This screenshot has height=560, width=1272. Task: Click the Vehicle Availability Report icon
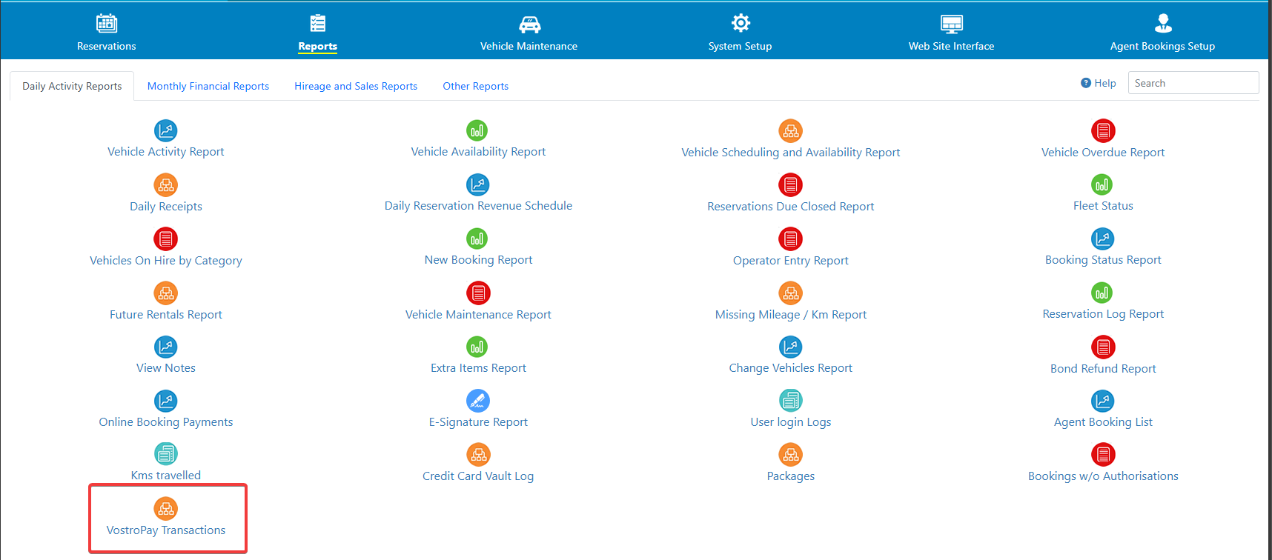pos(477,130)
